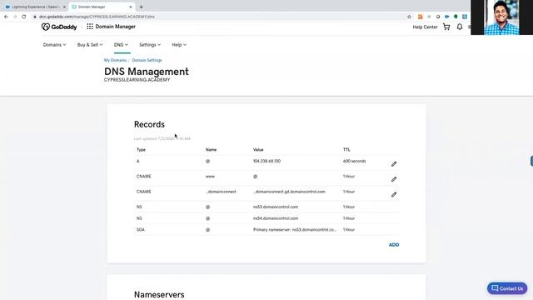The height and width of the screenshot is (300, 533).
Task: Click the green circle browser extension icon
Action: tap(456, 17)
